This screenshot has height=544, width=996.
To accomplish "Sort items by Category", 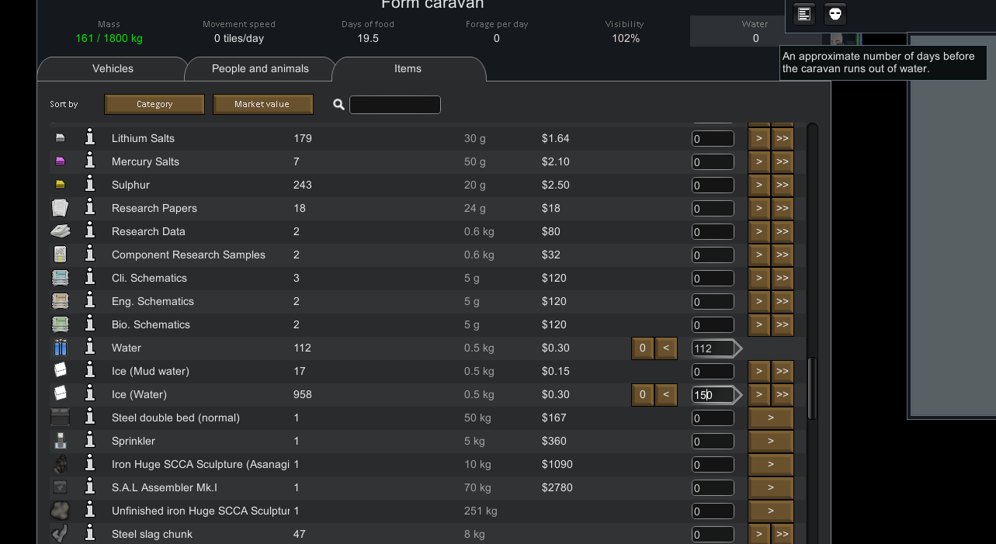I will tap(154, 104).
